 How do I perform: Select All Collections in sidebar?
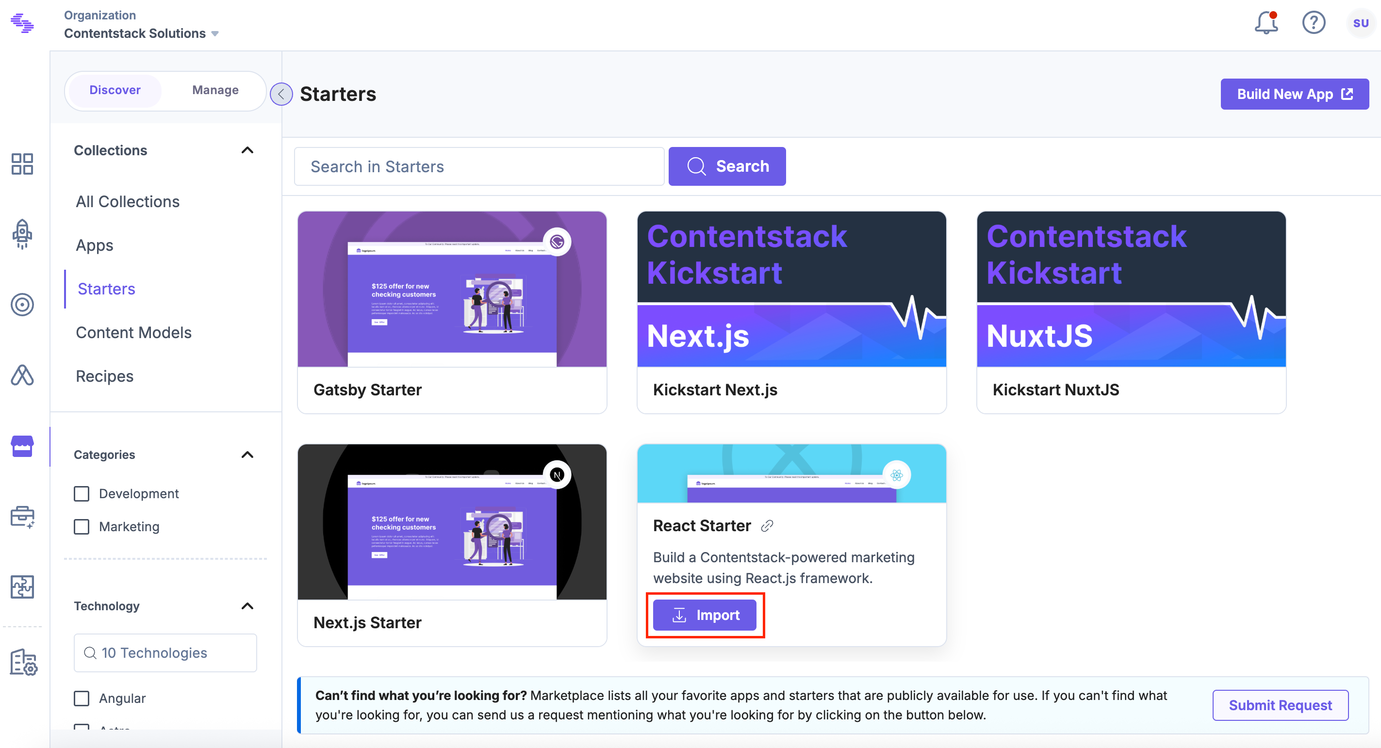click(x=128, y=201)
